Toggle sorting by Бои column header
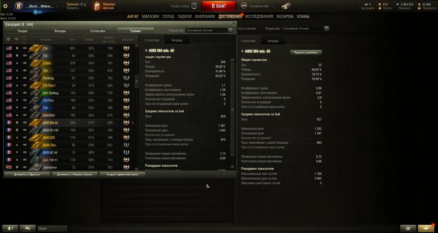Screen dimensions: 438x233 [72, 39]
